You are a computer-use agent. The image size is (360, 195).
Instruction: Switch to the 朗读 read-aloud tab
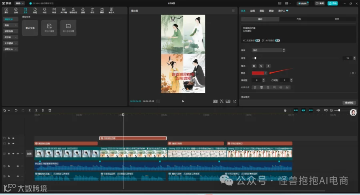point(271,11)
